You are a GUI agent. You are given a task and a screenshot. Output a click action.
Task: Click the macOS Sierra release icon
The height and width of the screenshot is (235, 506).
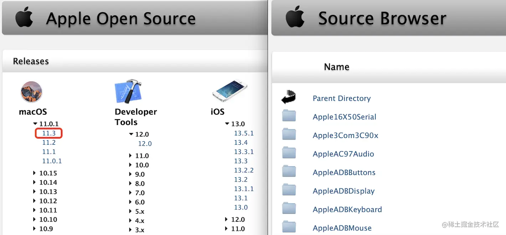tap(31, 92)
